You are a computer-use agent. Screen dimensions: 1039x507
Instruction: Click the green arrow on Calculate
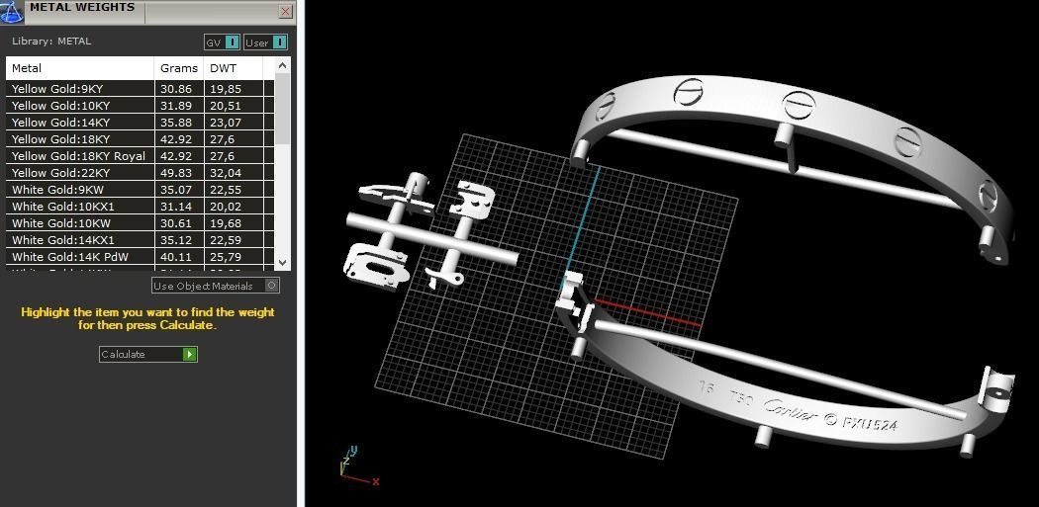tap(190, 354)
